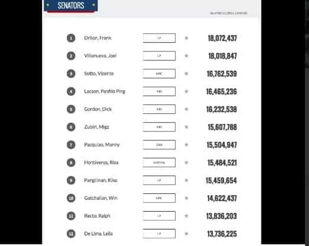
Task: Click the rank 1 badge beside Drilon, Frank
Action: pos(71,38)
